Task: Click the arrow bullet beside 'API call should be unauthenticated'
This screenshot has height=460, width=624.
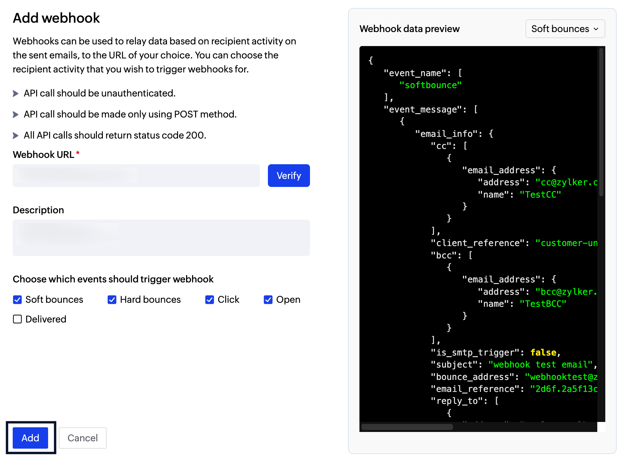Action: click(x=15, y=93)
